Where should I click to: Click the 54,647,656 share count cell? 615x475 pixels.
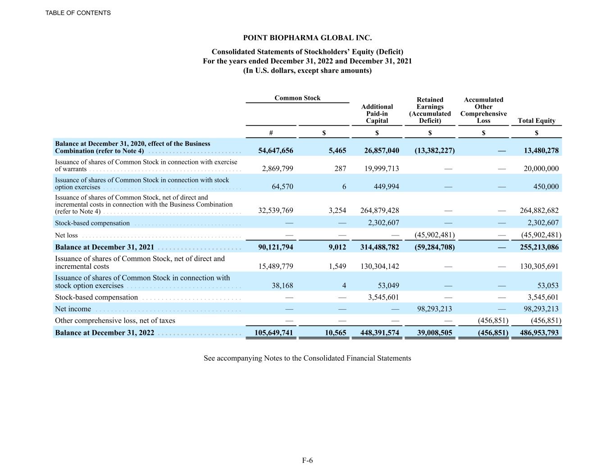(275, 150)
